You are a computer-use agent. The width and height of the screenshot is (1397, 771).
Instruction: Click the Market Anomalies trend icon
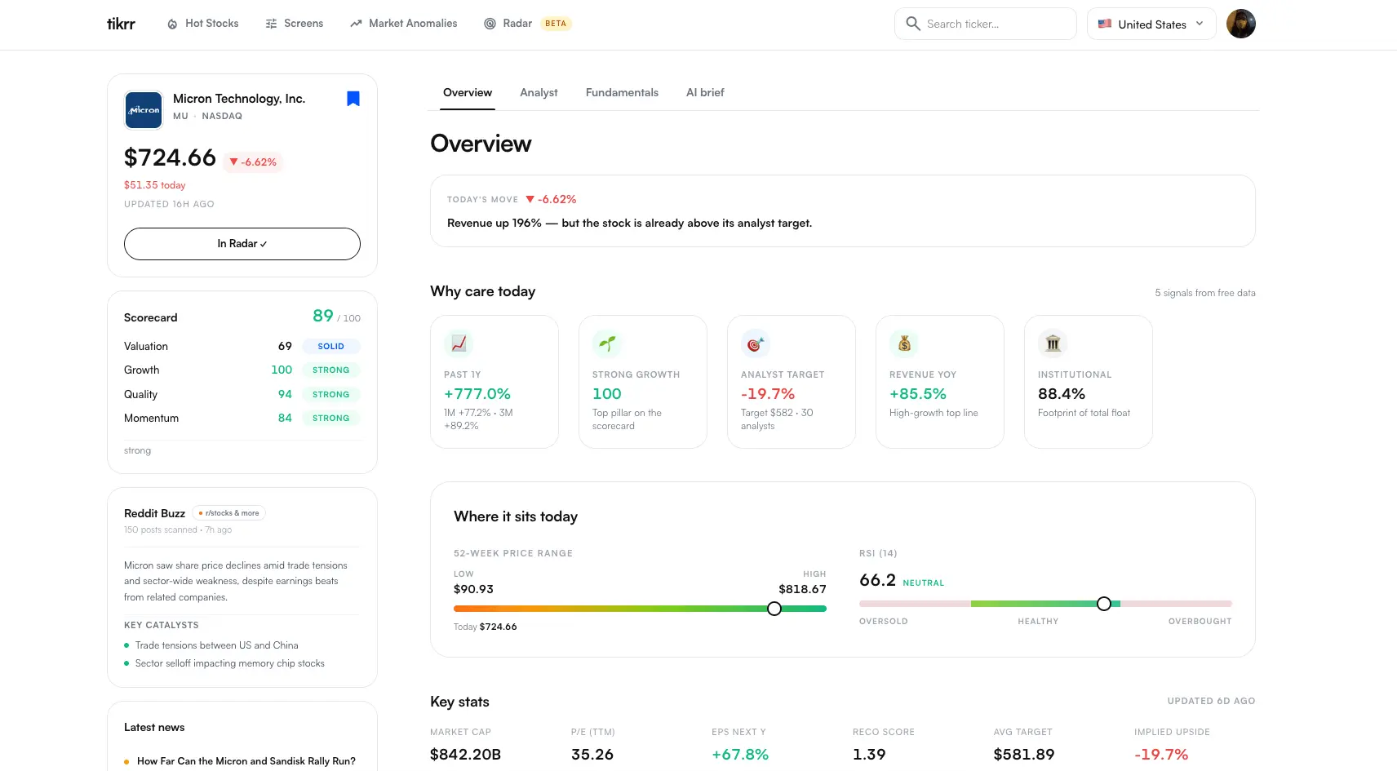click(x=356, y=24)
